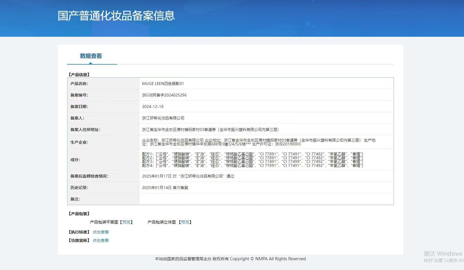Click the 产品包装平面图 label text
The height and width of the screenshot is (270, 464).
coord(104,222)
